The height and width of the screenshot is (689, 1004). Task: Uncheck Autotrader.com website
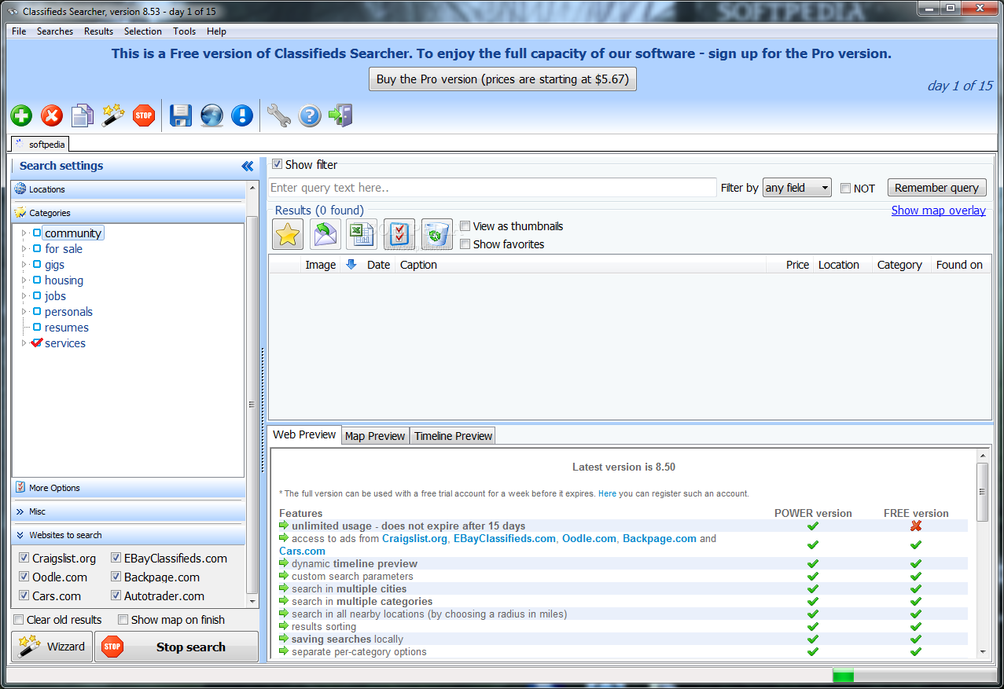click(116, 596)
